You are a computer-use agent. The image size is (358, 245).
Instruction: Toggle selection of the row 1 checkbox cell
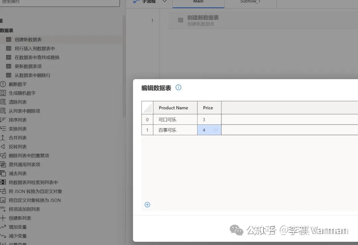pyautogui.click(x=147, y=130)
